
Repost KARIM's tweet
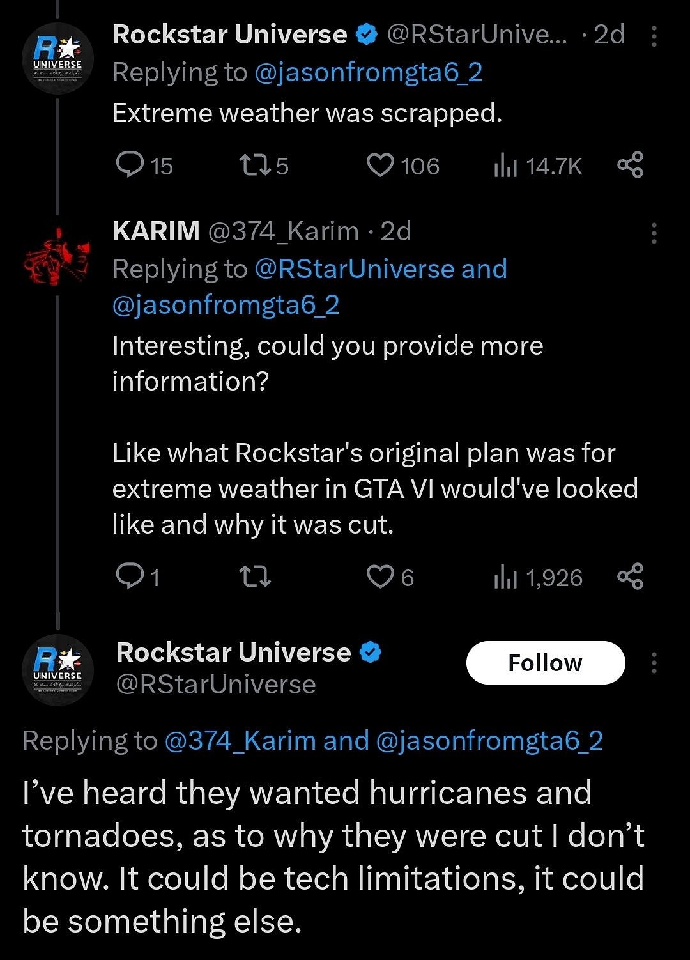pyautogui.click(x=254, y=577)
